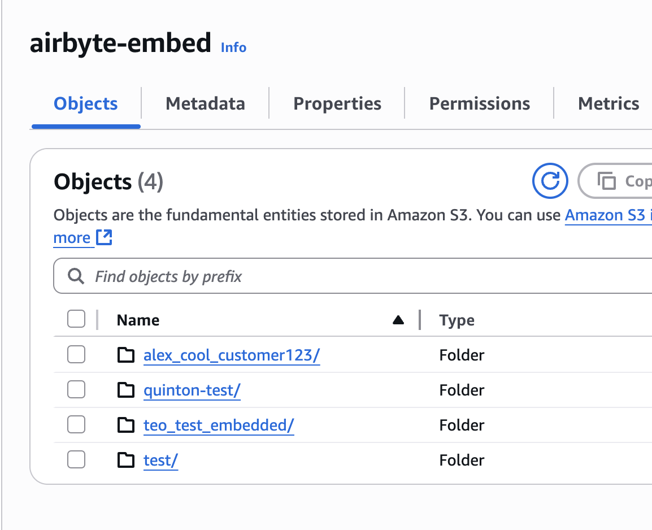652x530 pixels.
Task: Click the magnifier icon in search box
Action: click(x=75, y=276)
